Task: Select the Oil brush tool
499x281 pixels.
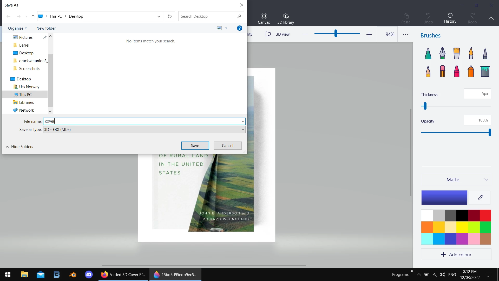Action: (456, 53)
